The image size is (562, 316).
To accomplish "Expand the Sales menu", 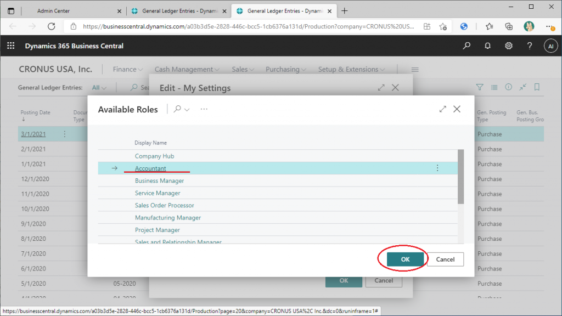I will pos(243,70).
